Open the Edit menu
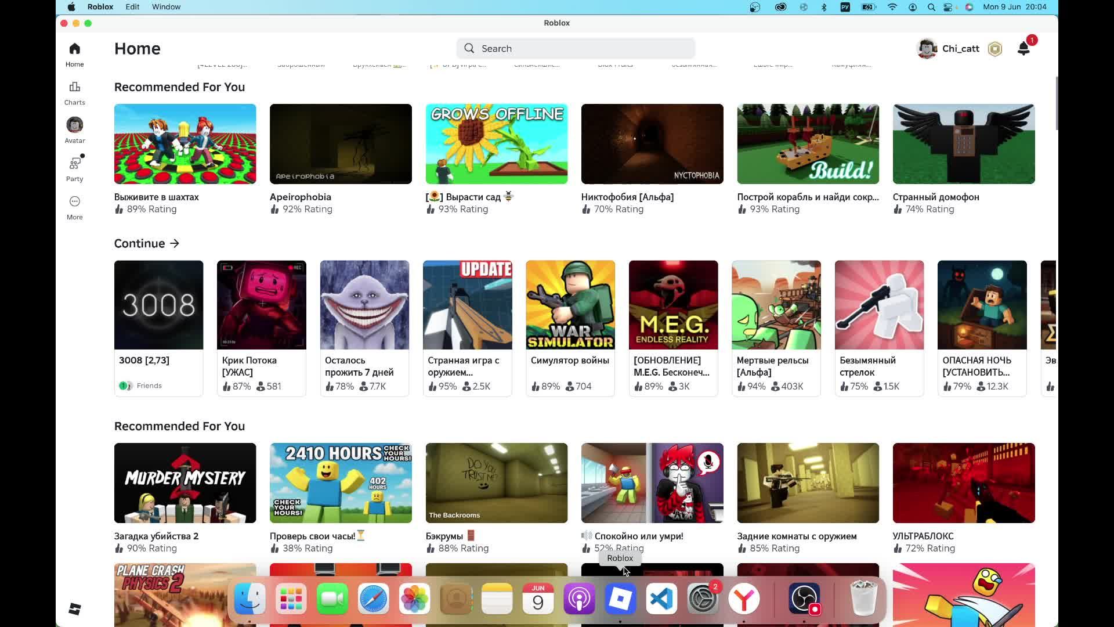This screenshot has width=1114, height=627. pos(132,7)
